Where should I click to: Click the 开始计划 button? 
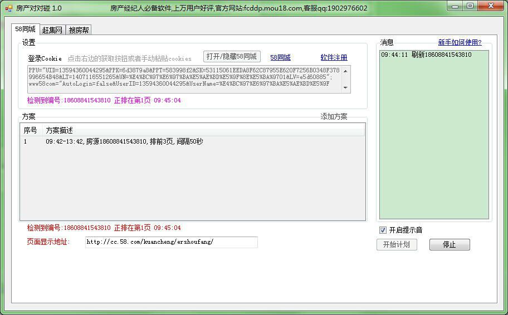(x=397, y=244)
